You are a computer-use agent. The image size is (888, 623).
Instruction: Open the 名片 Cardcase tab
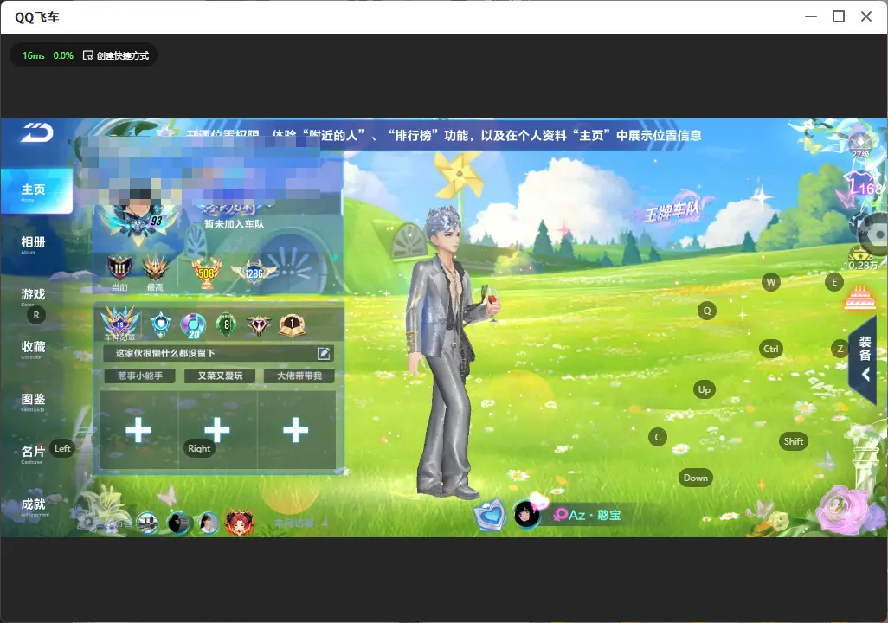34,453
